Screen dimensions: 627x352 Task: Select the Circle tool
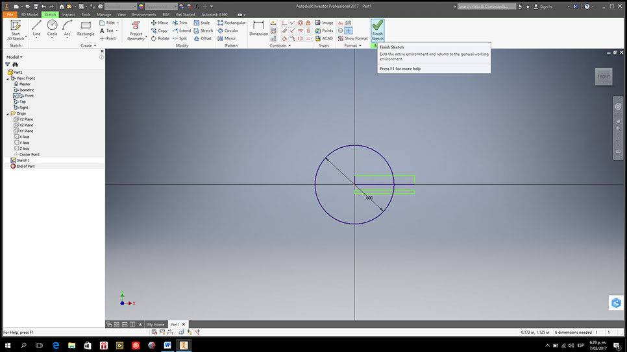[x=52, y=29]
